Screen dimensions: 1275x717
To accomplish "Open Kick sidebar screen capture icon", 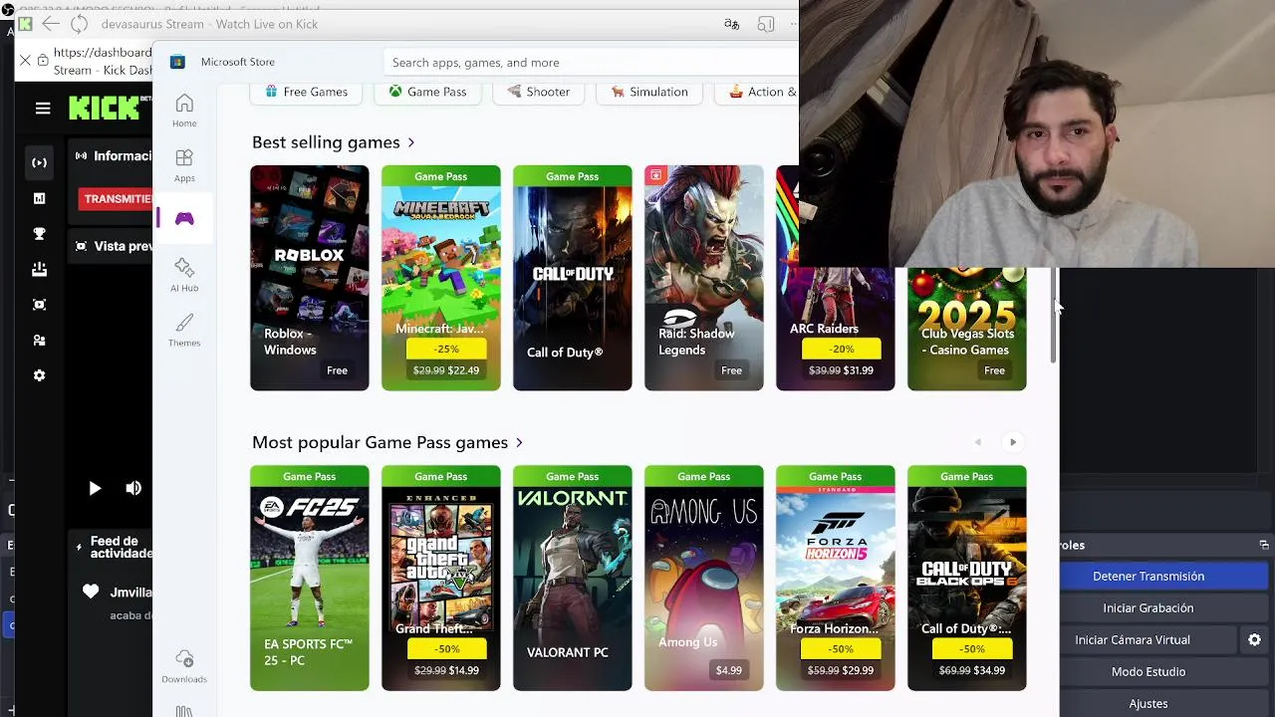I will [x=39, y=305].
